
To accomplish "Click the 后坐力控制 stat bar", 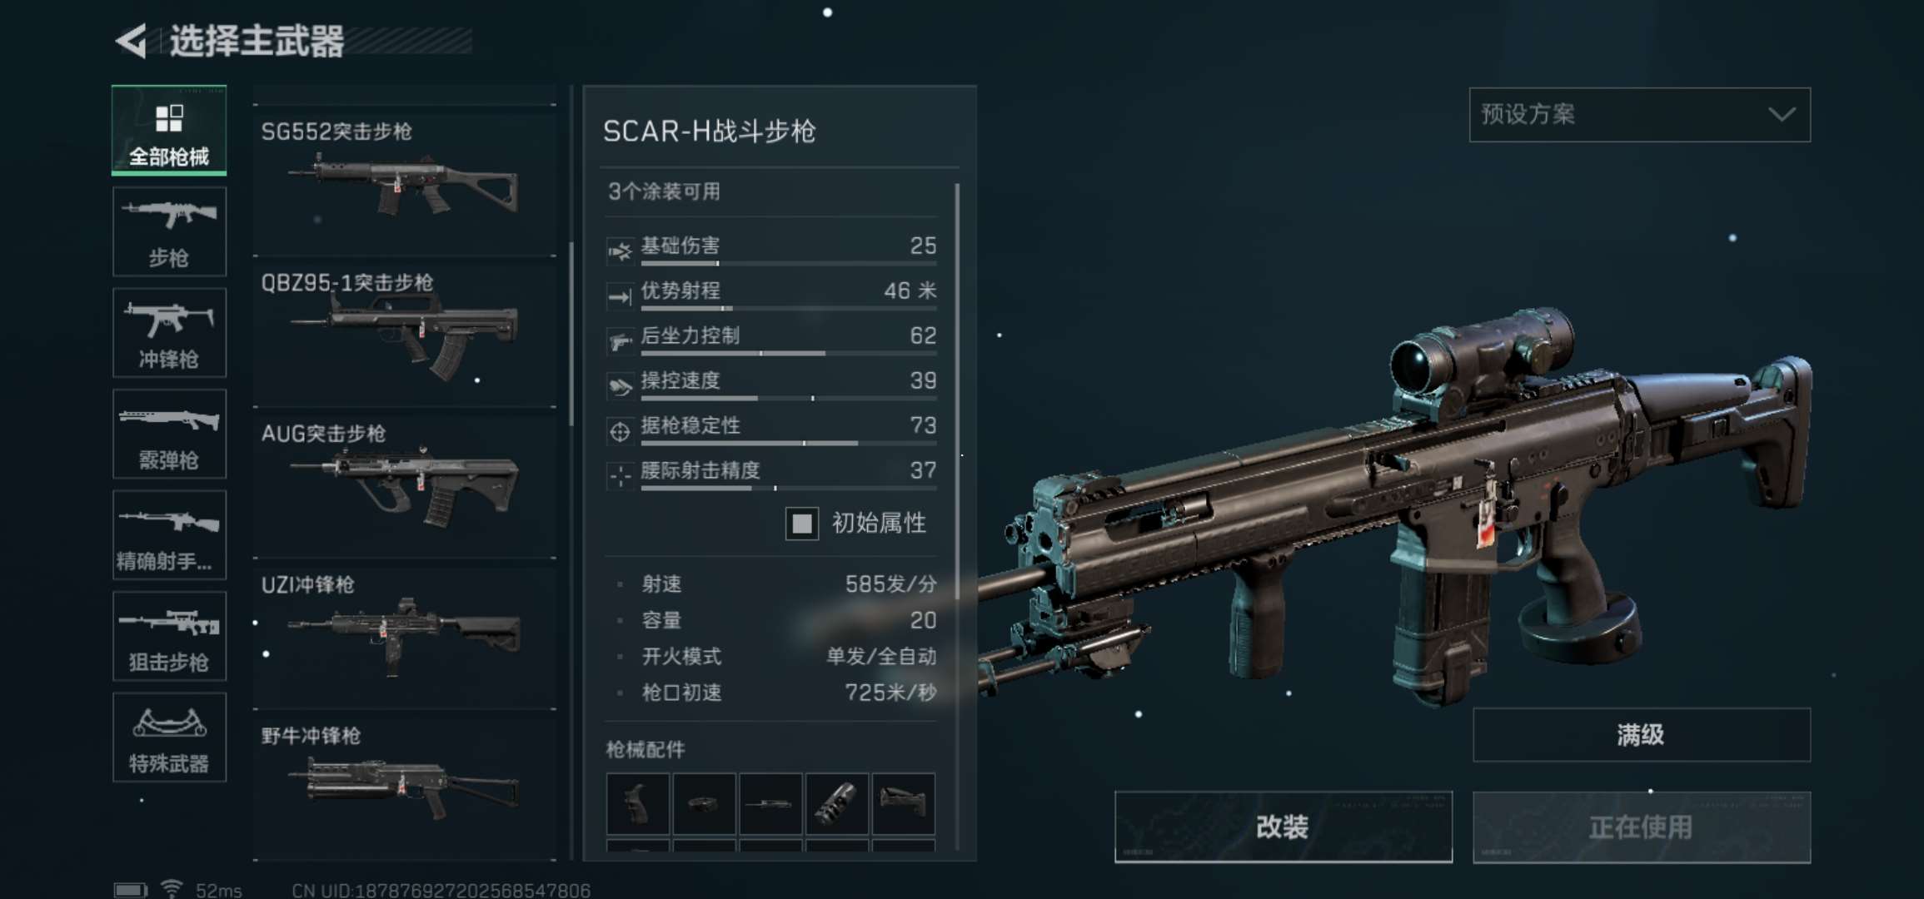I will (789, 354).
